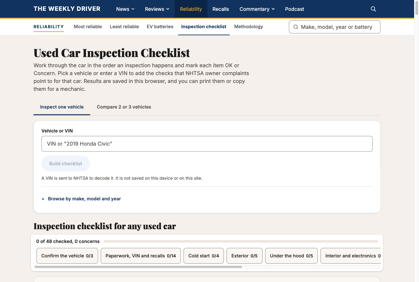419x282 pixels.
Task: Switch to Inspect one vehicle tab
Action: 62,107
